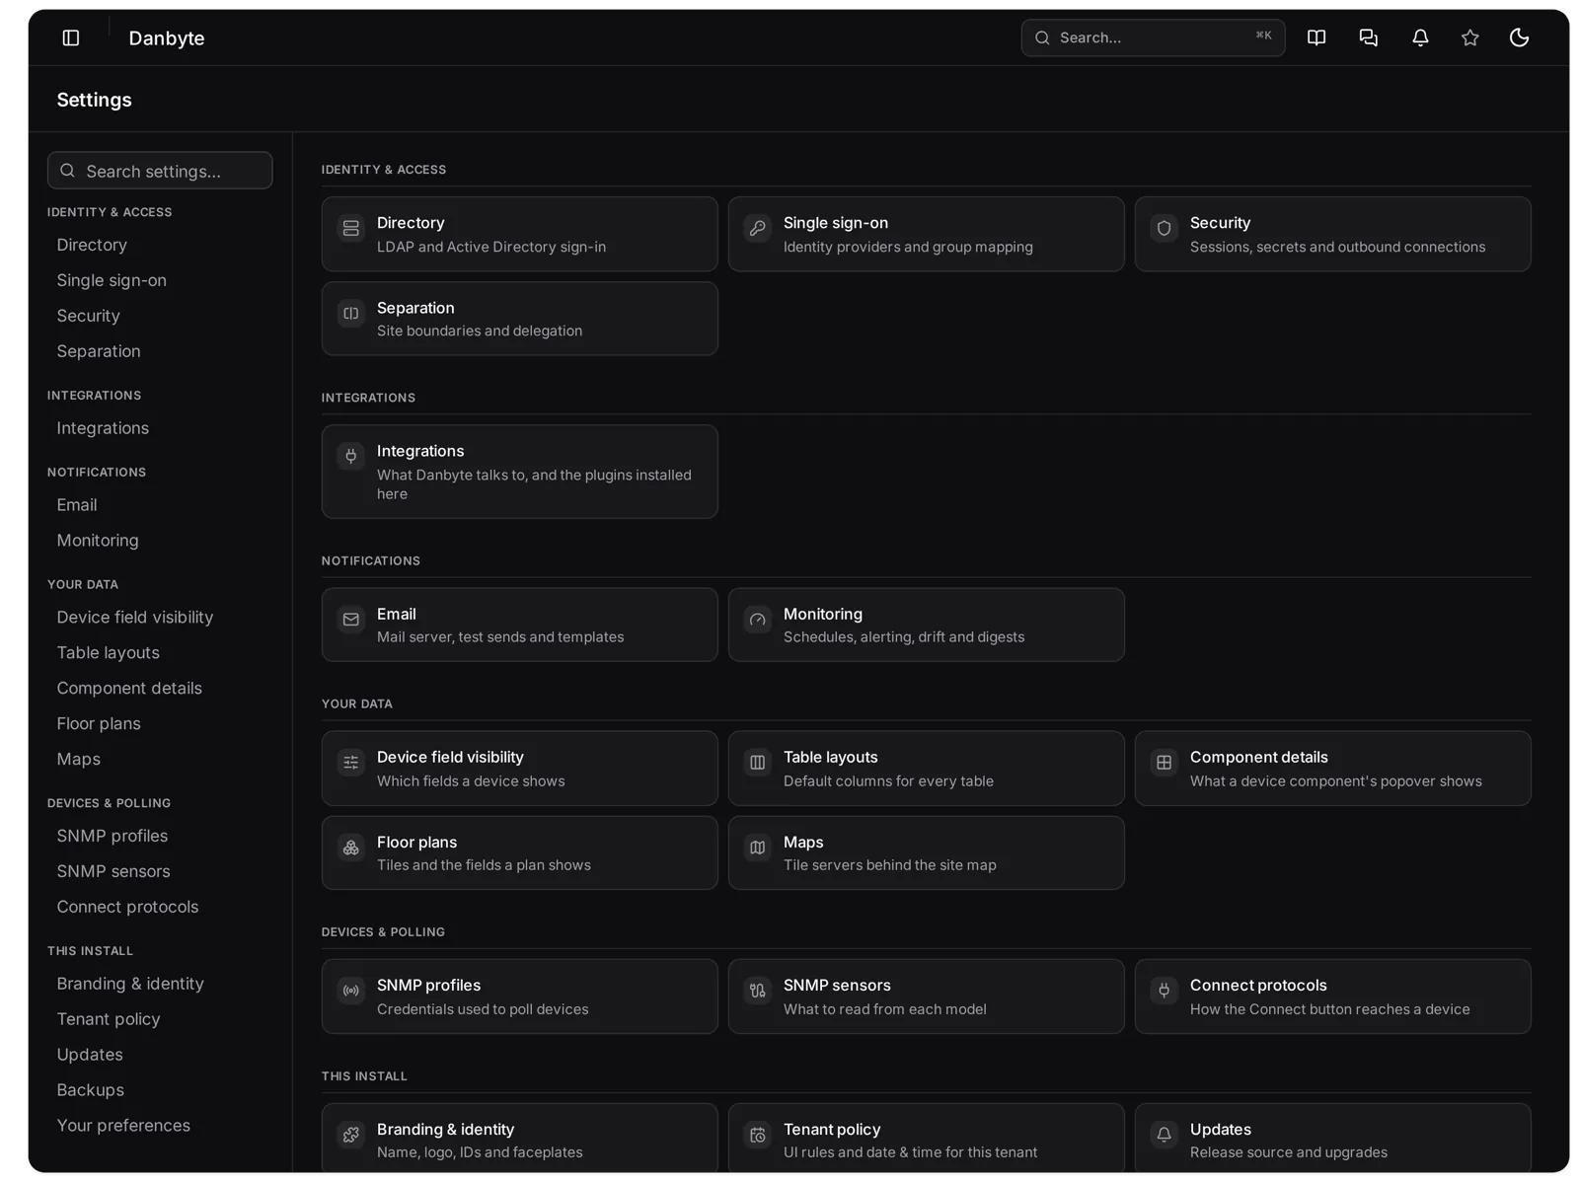The image size is (1579, 1182).
Task: Open 'Site boundaries and delegation' card
Action: point(519,319)
